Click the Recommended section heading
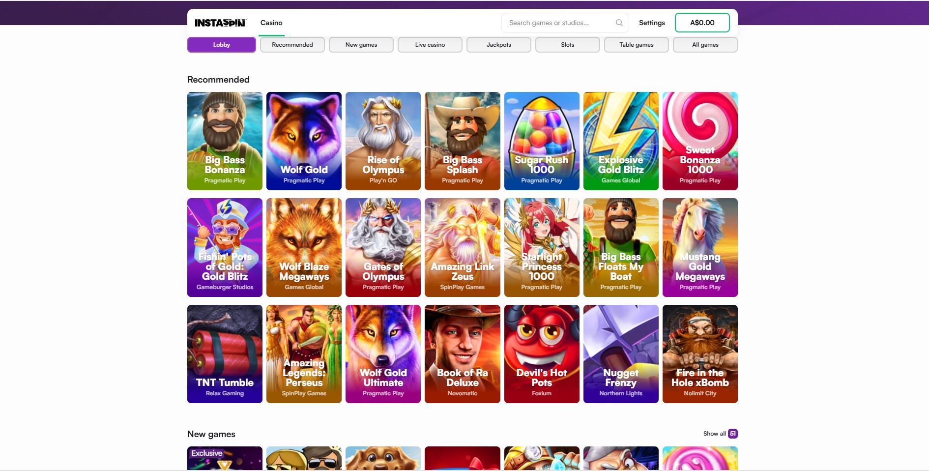 point(218,80)
